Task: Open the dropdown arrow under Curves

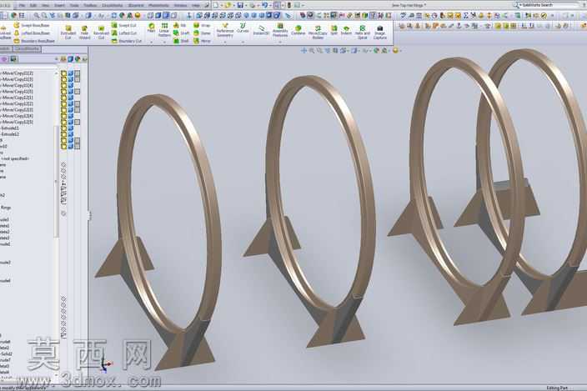Action: coord(243,43)
